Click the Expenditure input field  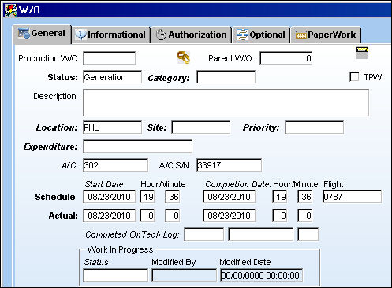tap(137, 146)
